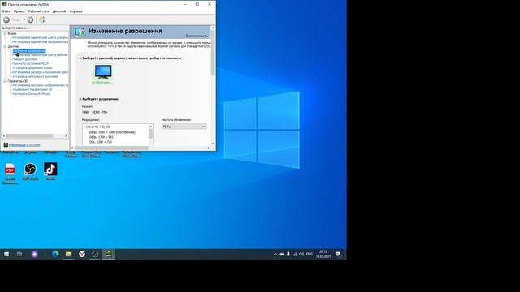Click resolution list scroll up arrow
520x292 pixels.
[x=150, y=127]
